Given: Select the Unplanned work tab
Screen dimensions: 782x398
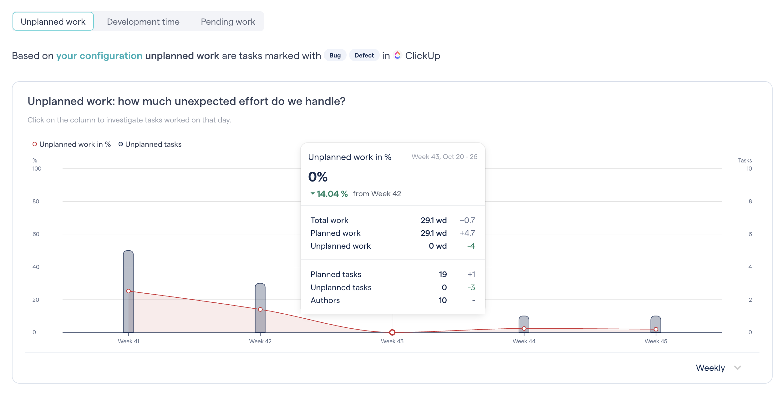Looking at the screenshot, I should click(53, 22).
